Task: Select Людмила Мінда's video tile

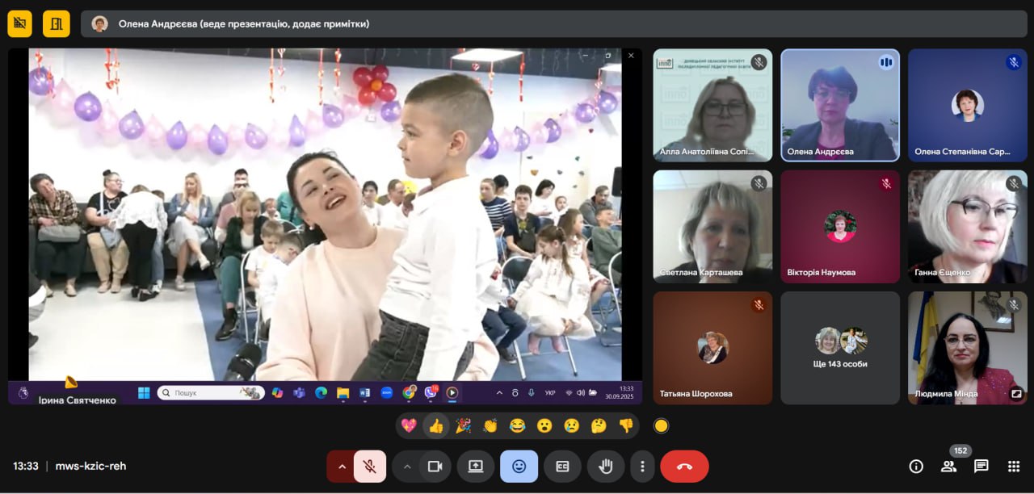Action: 967,348
